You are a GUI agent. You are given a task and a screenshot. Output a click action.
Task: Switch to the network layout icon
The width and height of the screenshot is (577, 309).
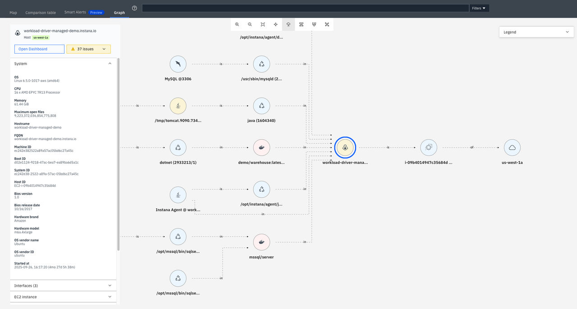click(327, 24)
